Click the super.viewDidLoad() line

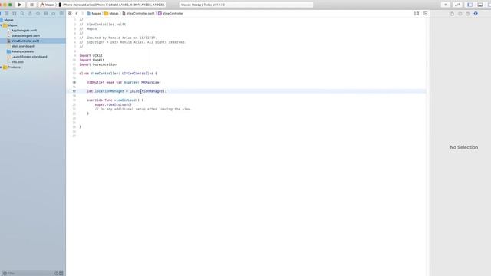click(x=113, y=104)
